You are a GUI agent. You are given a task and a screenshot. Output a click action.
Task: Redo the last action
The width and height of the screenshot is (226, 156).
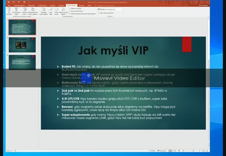(x=19, y=2)
